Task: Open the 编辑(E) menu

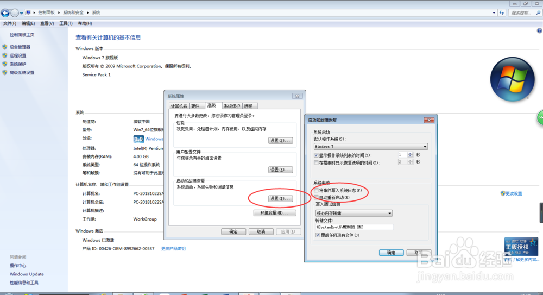Action: [28, 23]
